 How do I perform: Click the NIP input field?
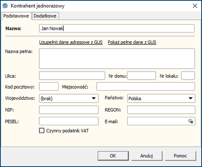tap(69, 110)
